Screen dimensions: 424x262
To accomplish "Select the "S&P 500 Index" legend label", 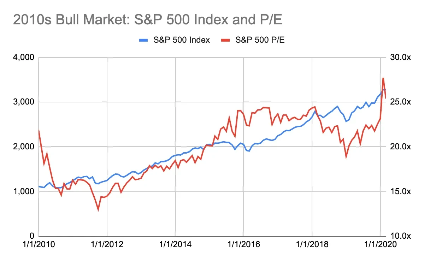I will (181, 40).
